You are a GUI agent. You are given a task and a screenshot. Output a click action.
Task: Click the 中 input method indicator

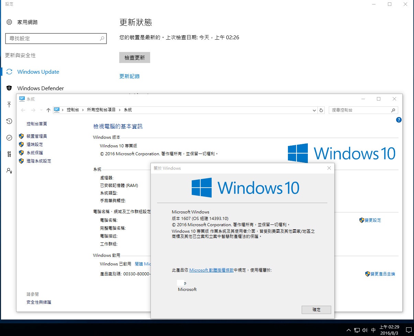[x=373, y=330]
